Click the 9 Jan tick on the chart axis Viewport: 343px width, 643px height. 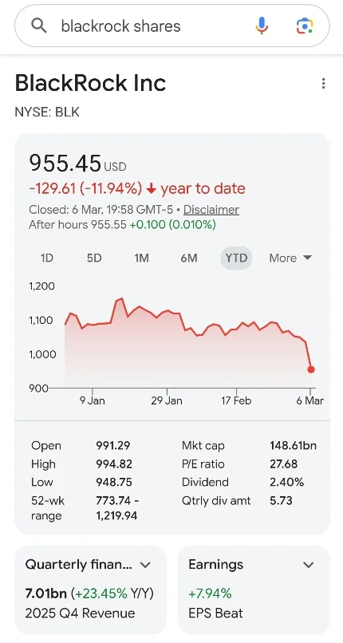(x=93, y=400)
